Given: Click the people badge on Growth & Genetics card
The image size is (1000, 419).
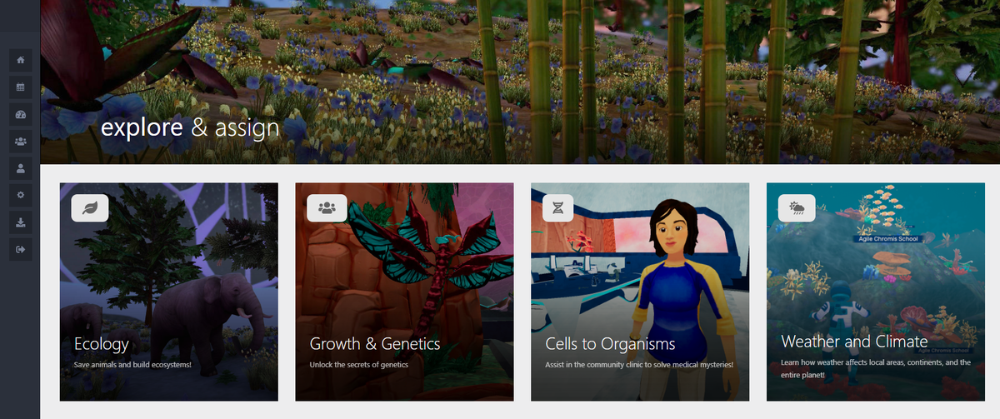Looking at the screenshot, I should pyautogui.click(x=326, y=207).
